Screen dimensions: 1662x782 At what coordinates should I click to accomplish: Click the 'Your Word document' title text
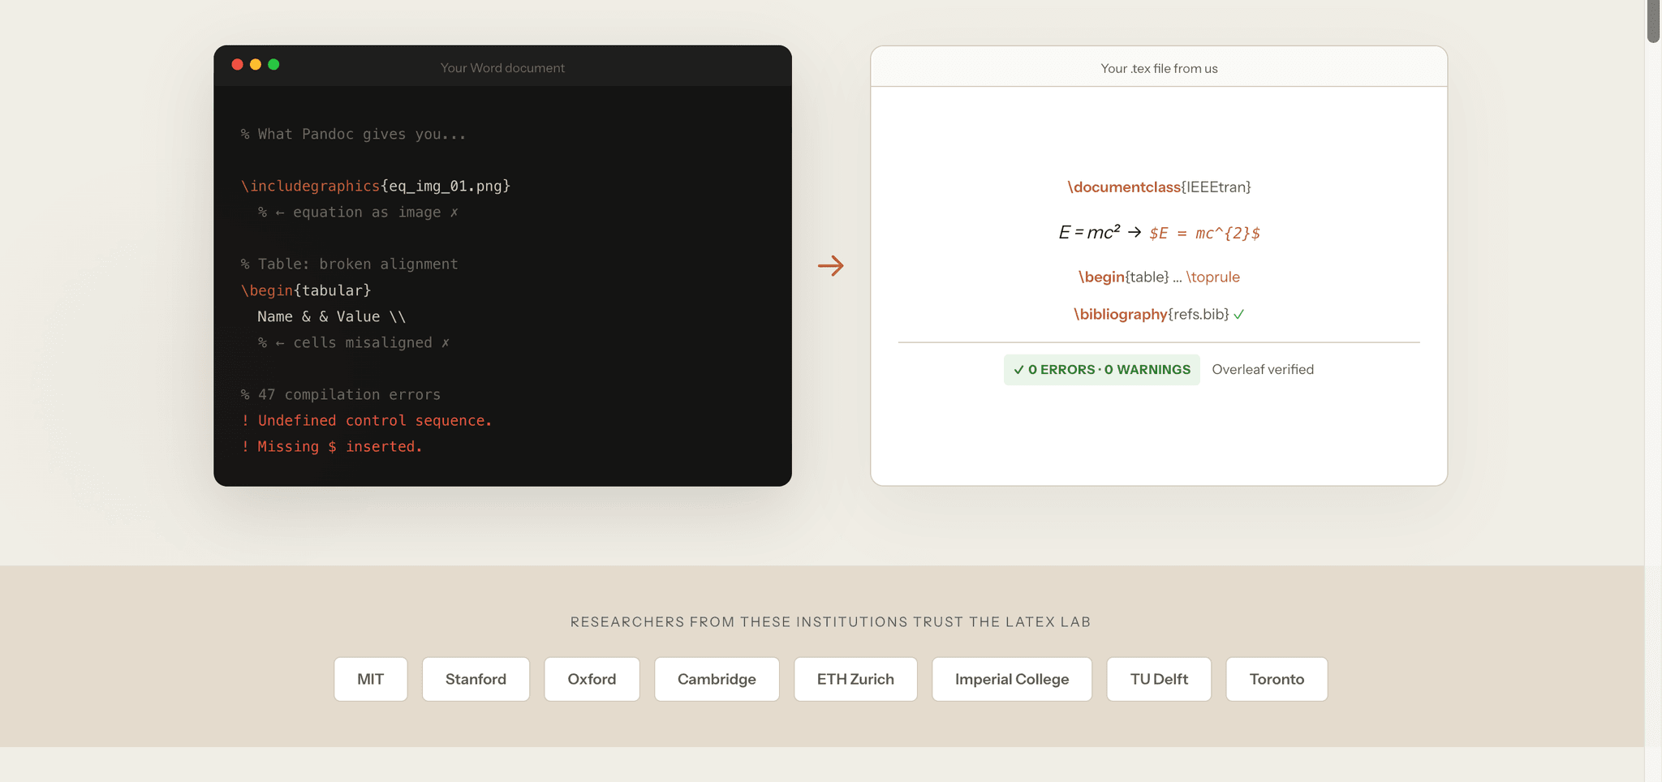click(502, 68)
